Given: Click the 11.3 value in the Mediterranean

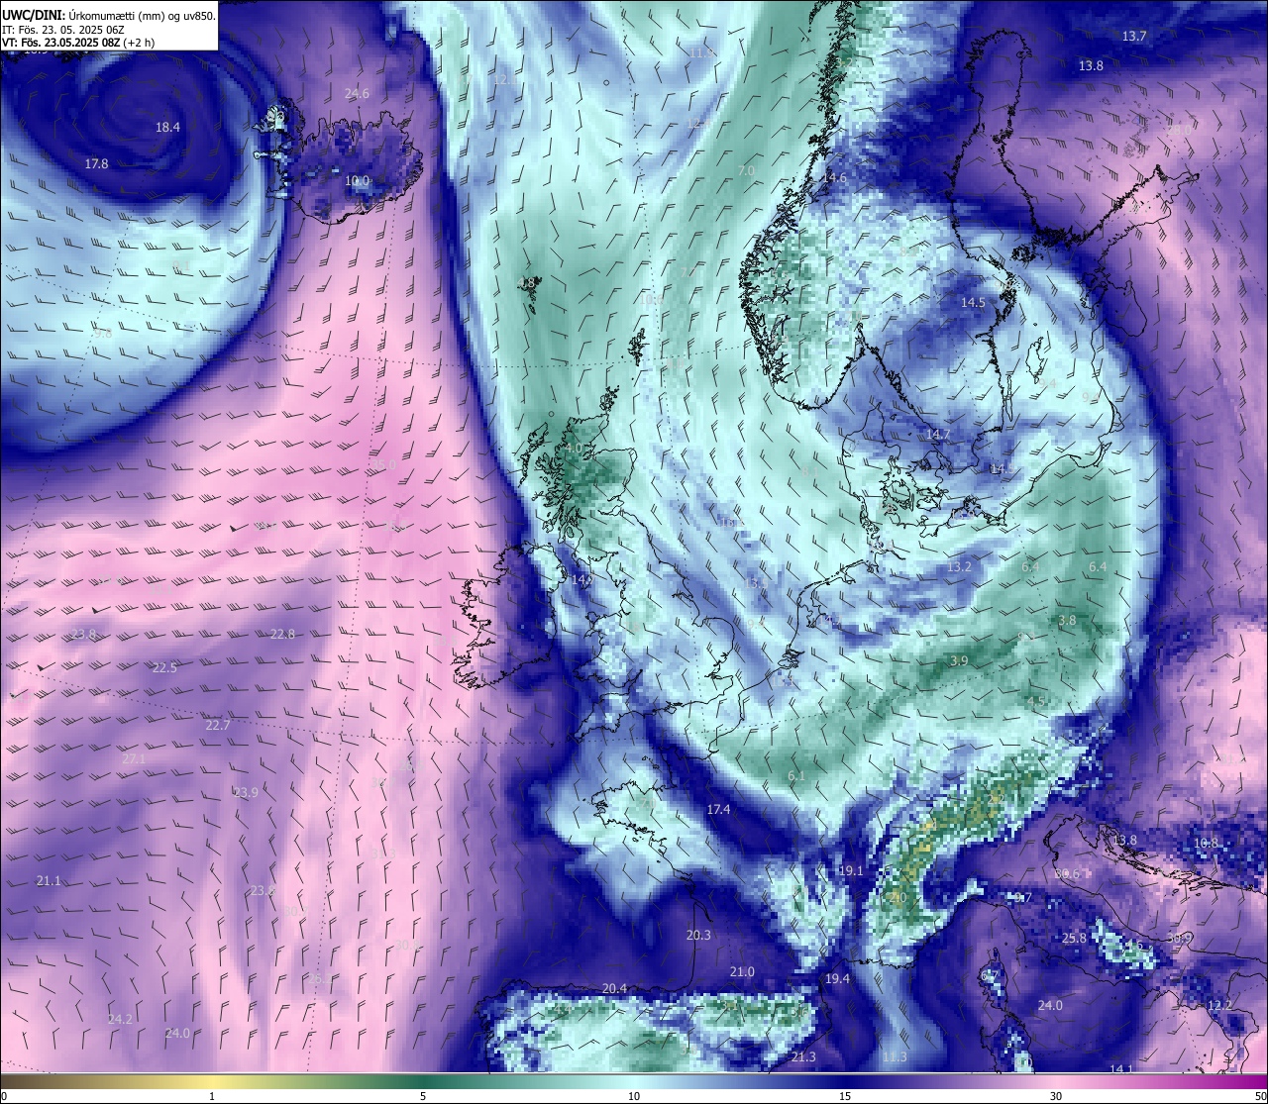Looking at the screenshot, I should (x=895, y=1057).
